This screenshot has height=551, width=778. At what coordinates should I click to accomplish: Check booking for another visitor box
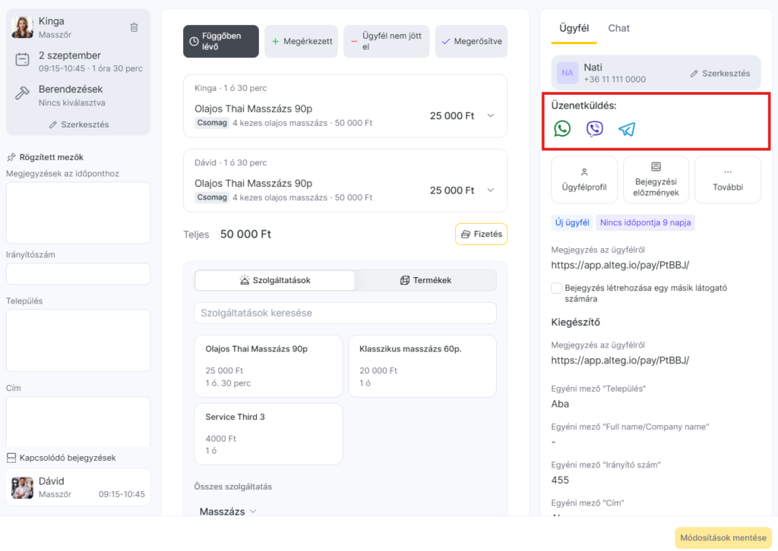557,288
